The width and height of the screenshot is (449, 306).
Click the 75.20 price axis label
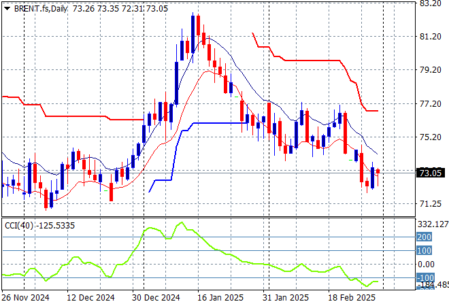pos(430,137)
